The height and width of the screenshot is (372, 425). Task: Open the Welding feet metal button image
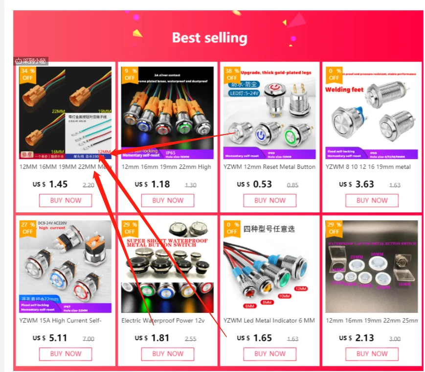[x=372, y=113]
